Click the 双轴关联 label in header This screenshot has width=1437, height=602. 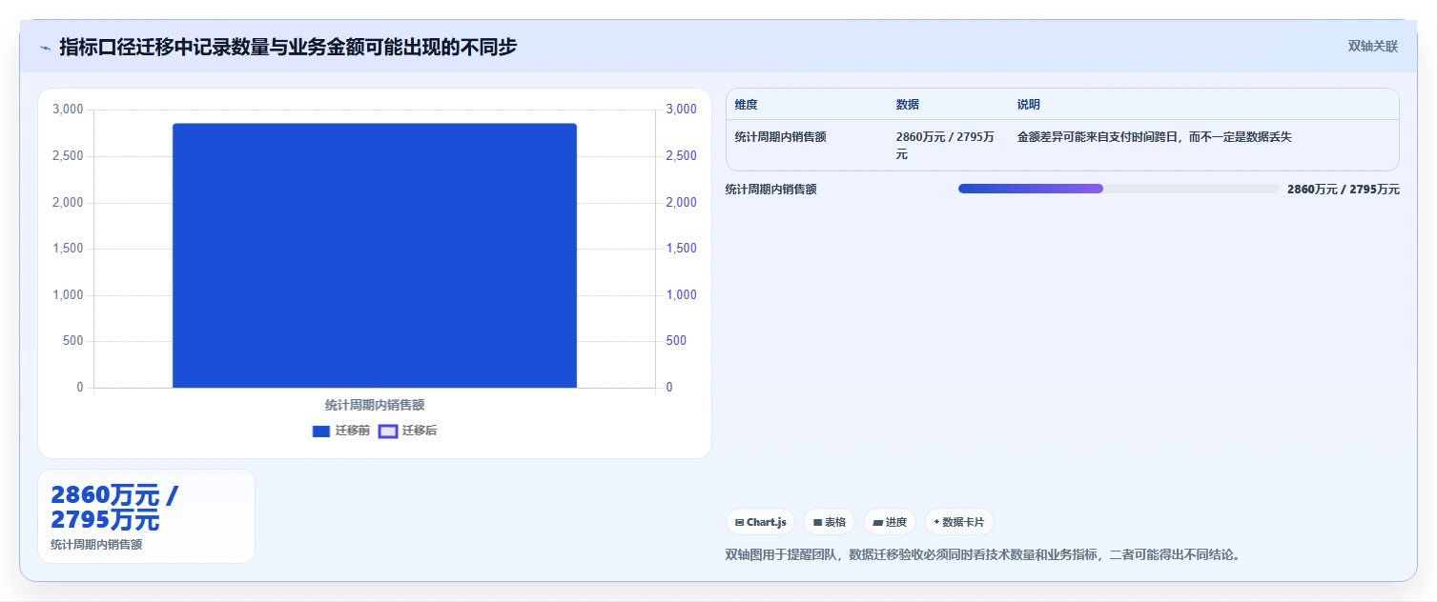pyautogui.click(x=1373, y=47)
